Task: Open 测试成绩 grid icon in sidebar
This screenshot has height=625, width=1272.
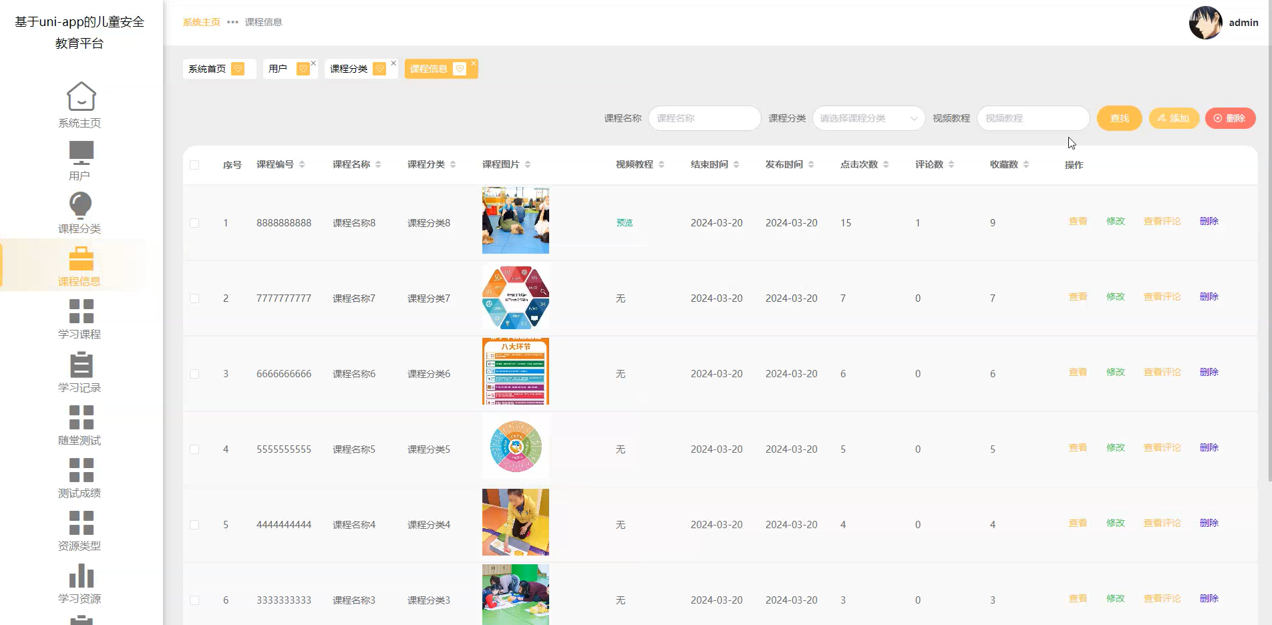Action: pyautogui.click(x=81, y=470)
